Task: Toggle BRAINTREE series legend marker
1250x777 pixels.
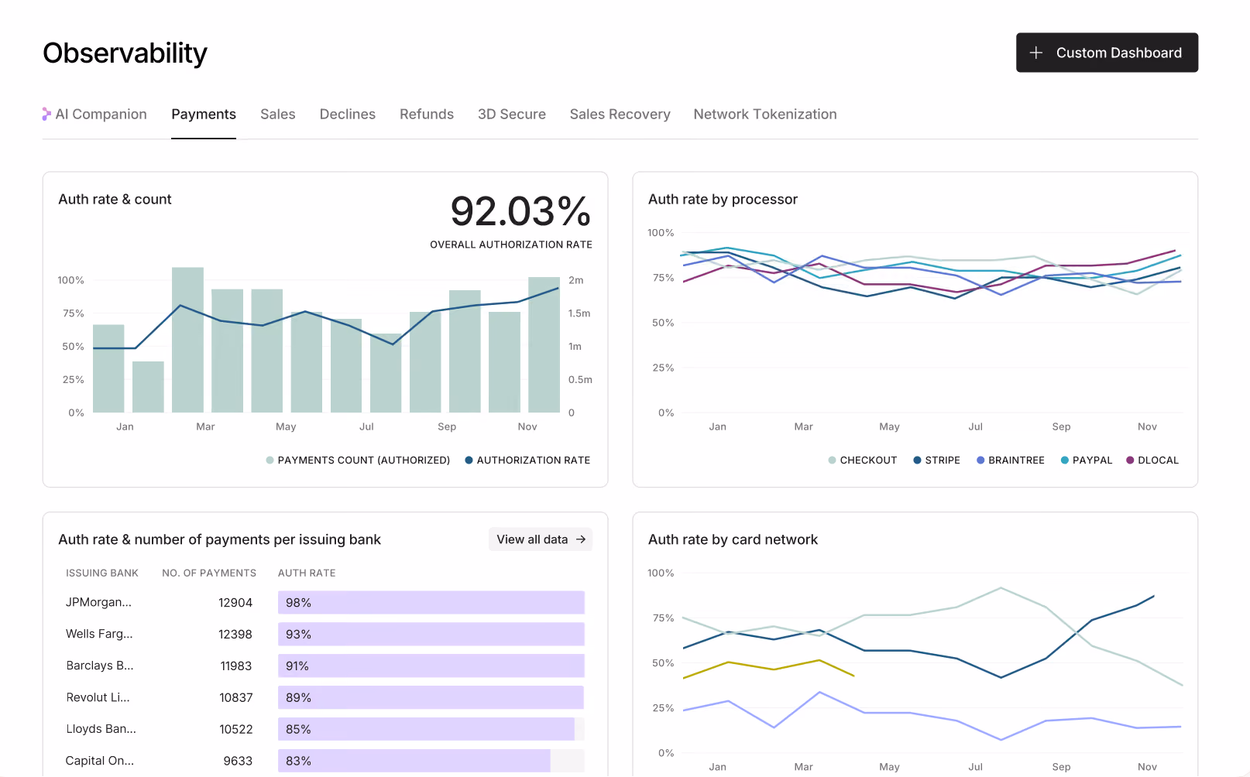Action: click(x=980, y=460)
